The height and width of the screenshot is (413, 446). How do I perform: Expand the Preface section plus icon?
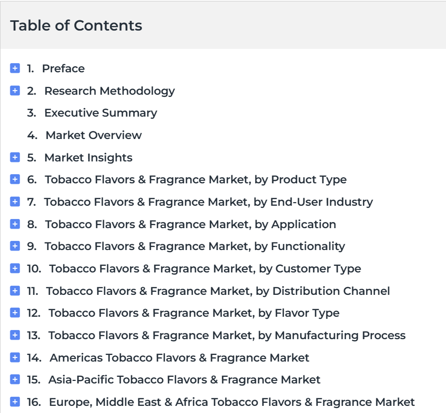tap(15, 68)
